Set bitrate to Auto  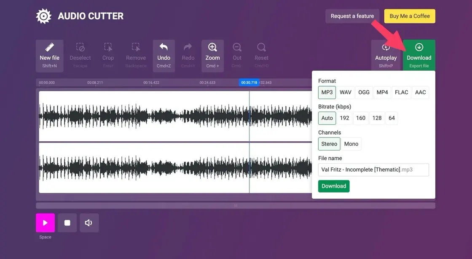click(327, 118)
